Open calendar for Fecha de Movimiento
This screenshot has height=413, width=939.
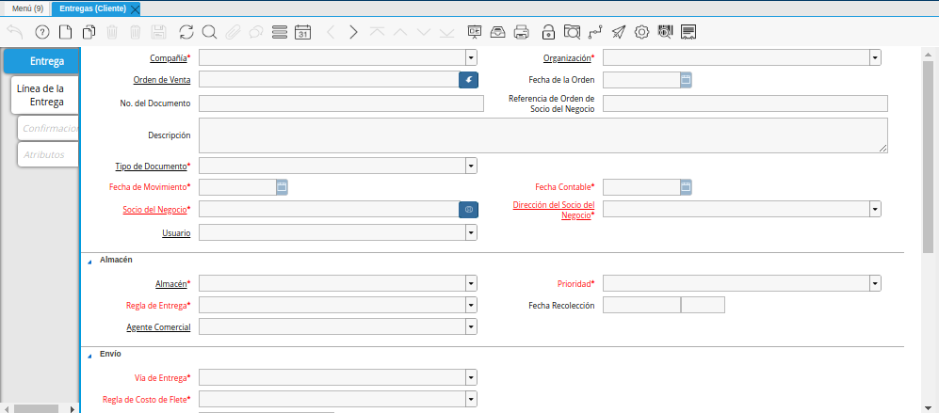click(282, 187)
